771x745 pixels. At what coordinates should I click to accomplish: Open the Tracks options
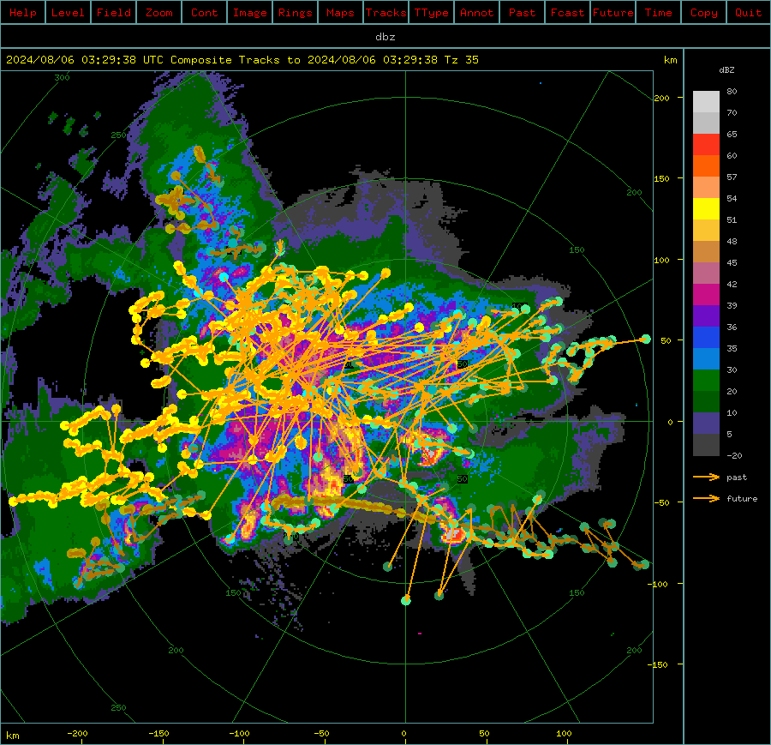[386, 13]
